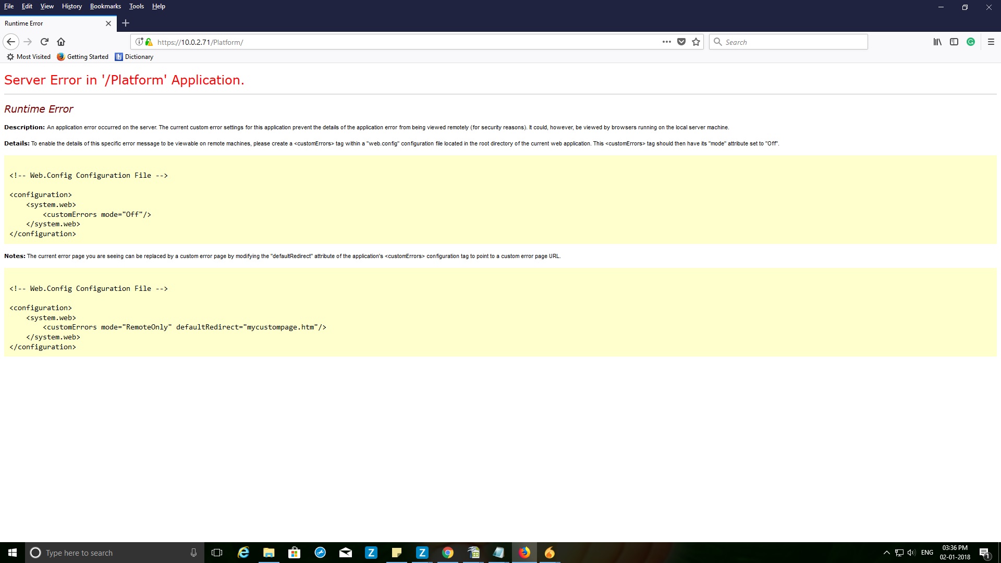Open the Library icon in the toolbar
The width and height of the screenshot is (1001, 563).
pos(937,42)
